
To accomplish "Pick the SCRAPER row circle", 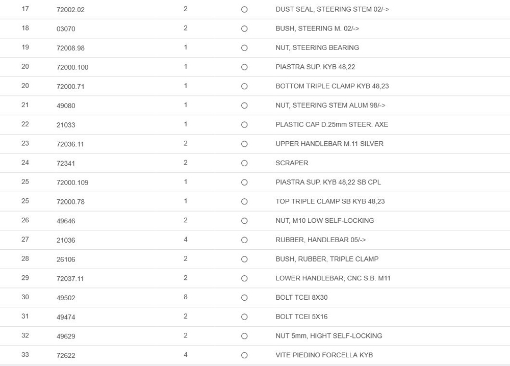I will (244, 163).
